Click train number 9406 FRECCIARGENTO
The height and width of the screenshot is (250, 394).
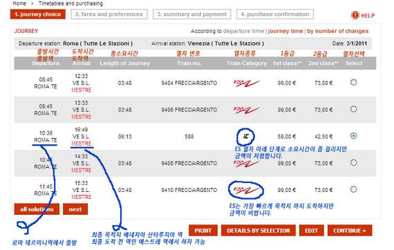click(x=189, y=110)
